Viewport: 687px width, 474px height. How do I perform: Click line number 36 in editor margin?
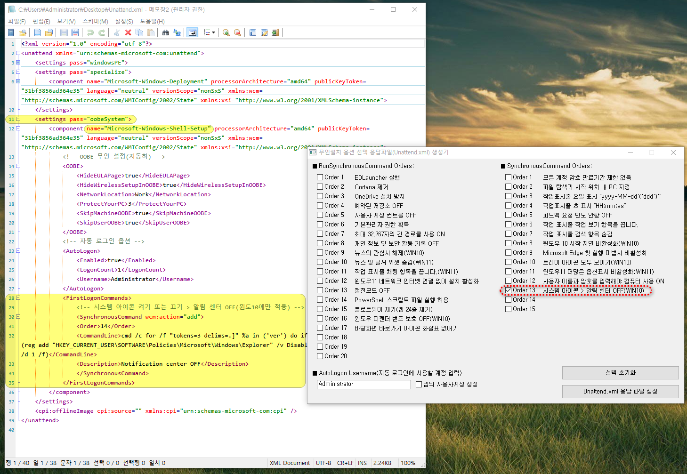[x=11, y=392]
